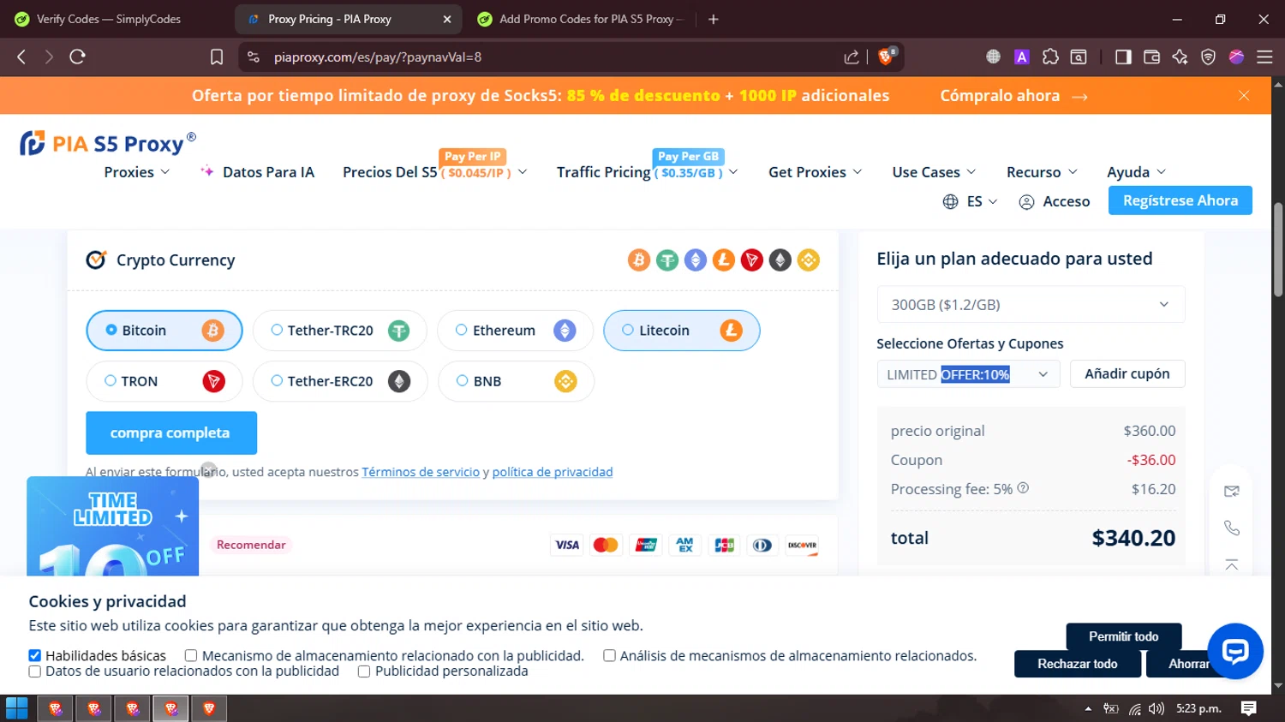Click the Regístrese Ahora button
1285x722 pixels.
click(1180, 200)
